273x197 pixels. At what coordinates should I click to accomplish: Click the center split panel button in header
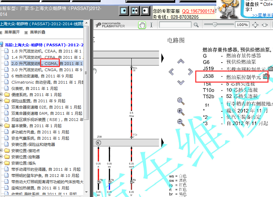[135, 11]
